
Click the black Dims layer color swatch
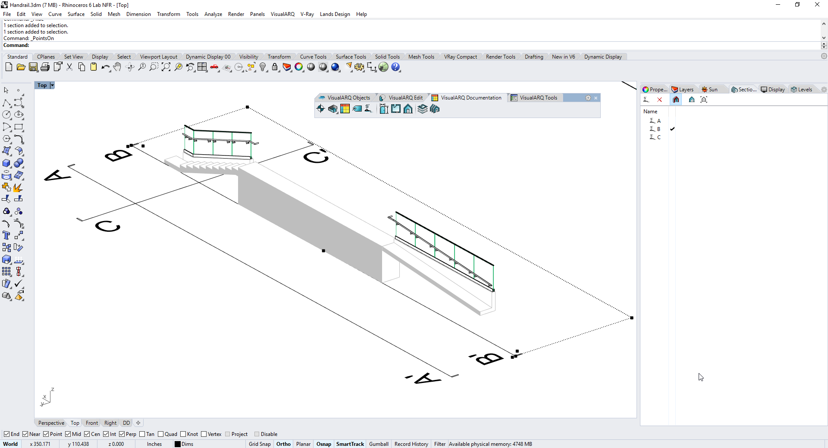click(x=177, y=444)
